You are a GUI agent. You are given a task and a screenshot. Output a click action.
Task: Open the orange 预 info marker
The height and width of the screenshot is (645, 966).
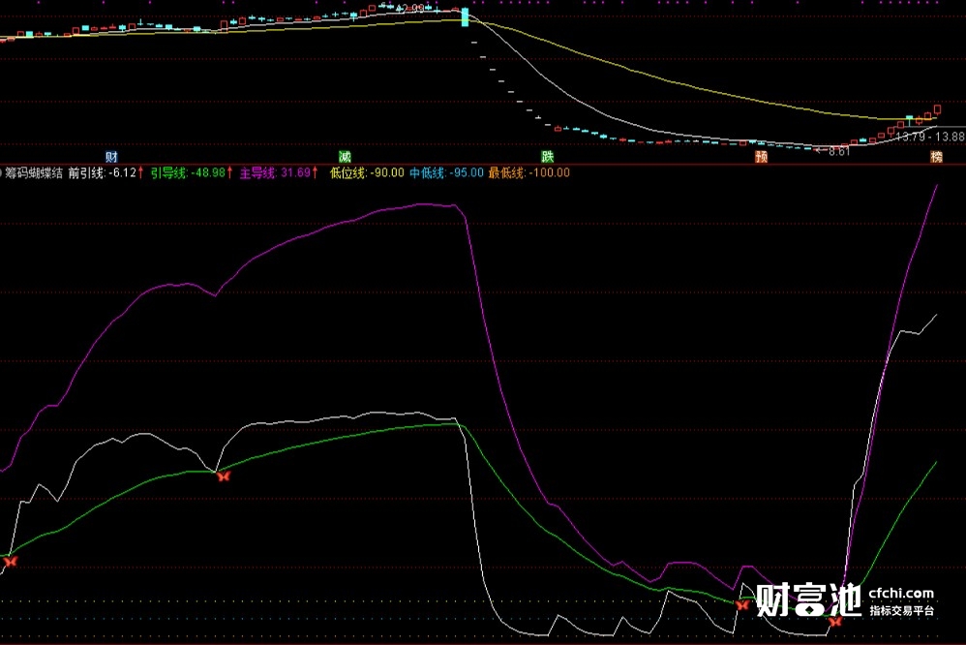click(762, 157)
